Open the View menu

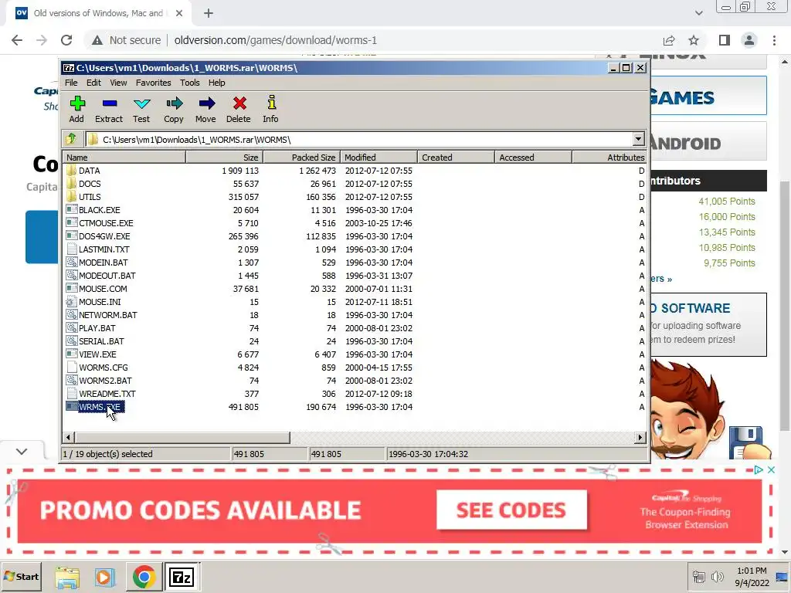tap(118, 83)
